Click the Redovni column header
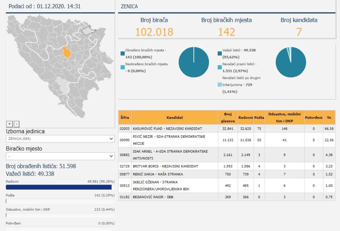The width and height of the screenshot is (340, 231). pos(246,118)
